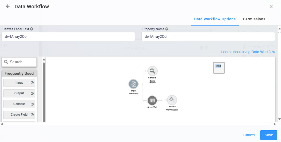281x142 pixels.
Task: Focus the Canvas Label Text field
Action: point(68,37)
